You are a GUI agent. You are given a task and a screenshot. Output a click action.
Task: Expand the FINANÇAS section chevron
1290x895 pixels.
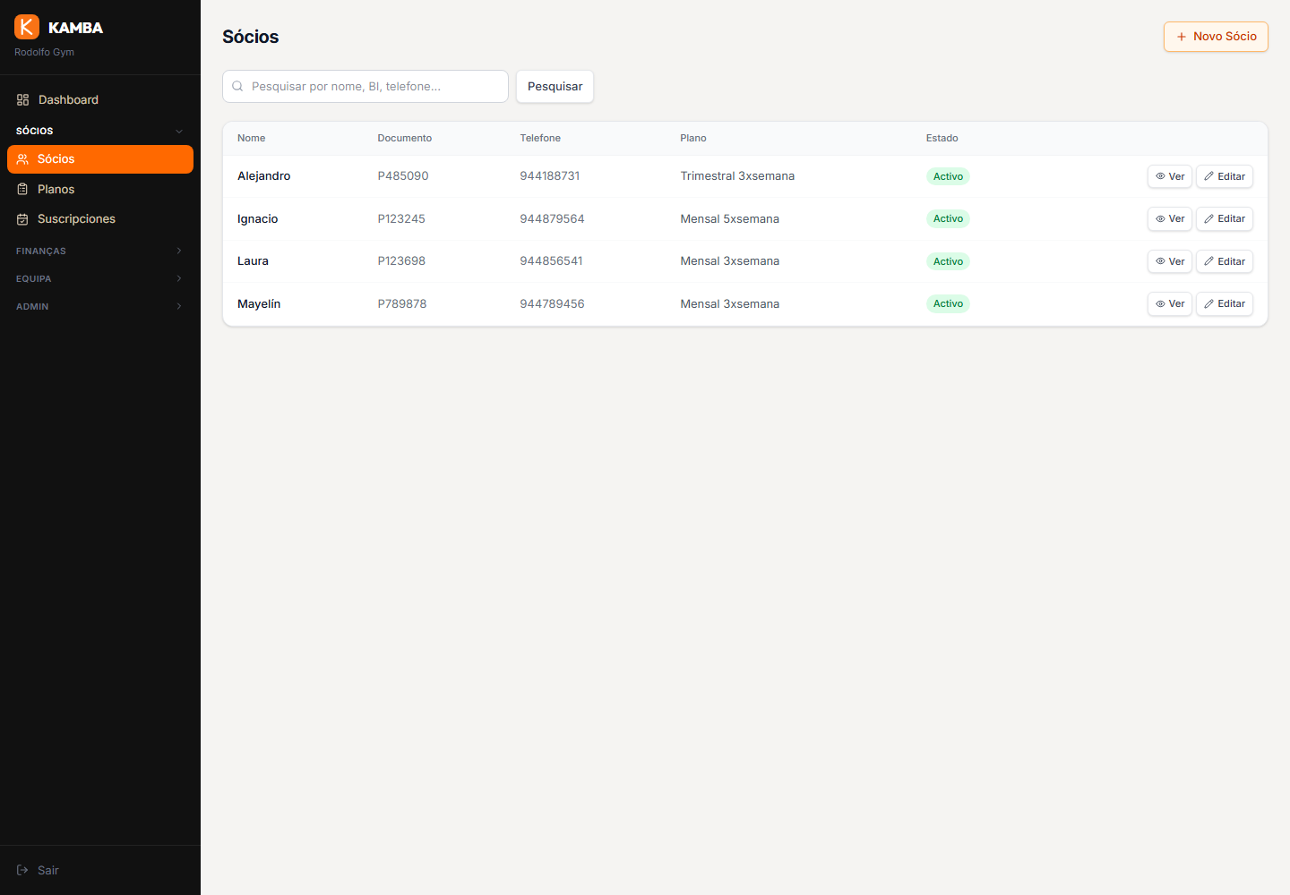tap(179, 251)
